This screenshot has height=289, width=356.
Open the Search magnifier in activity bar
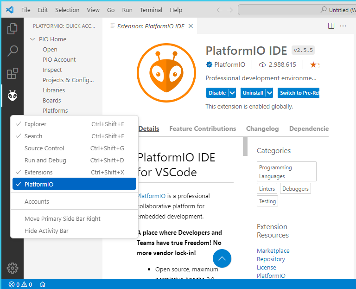(12, 51)
